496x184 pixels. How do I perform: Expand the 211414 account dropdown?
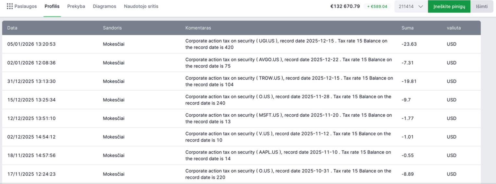point(411,6)
